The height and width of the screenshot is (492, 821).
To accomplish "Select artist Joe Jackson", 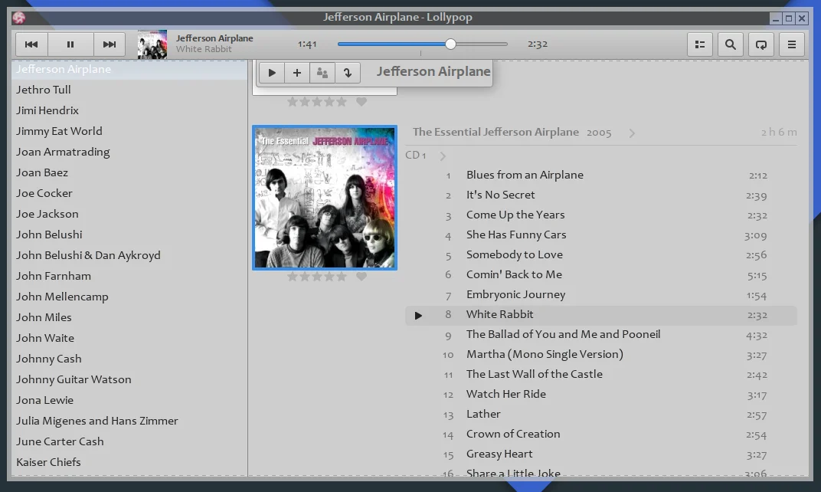I will point(129,214).
